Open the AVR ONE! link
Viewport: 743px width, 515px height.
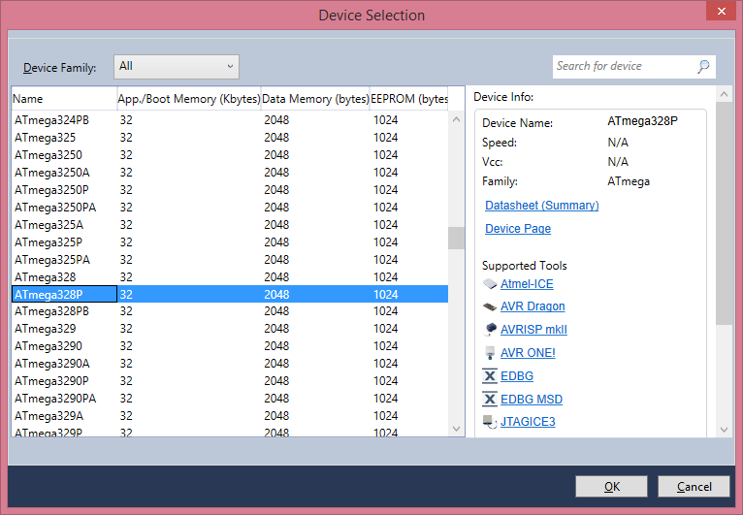pos(528,353)
